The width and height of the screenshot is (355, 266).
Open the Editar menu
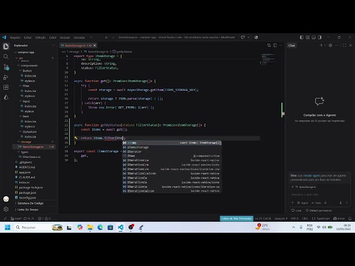click(x=28, y=38)
